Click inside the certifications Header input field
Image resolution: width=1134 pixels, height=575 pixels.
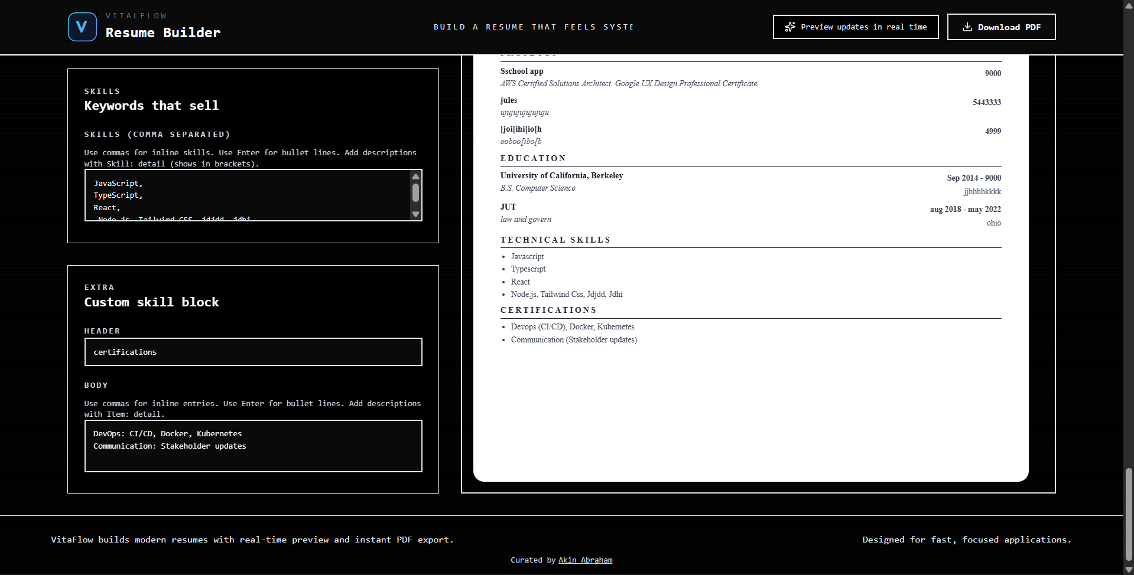(253, 352)
